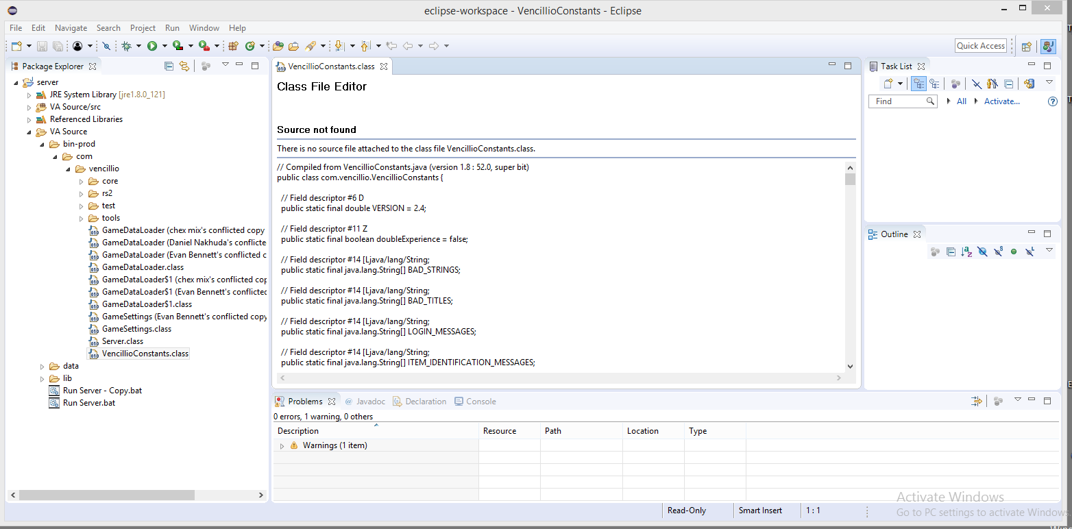Expand the Referenced Libraries node
Image resolution: width=1072 pixels, height=529 pixels.
click(29, 119)
